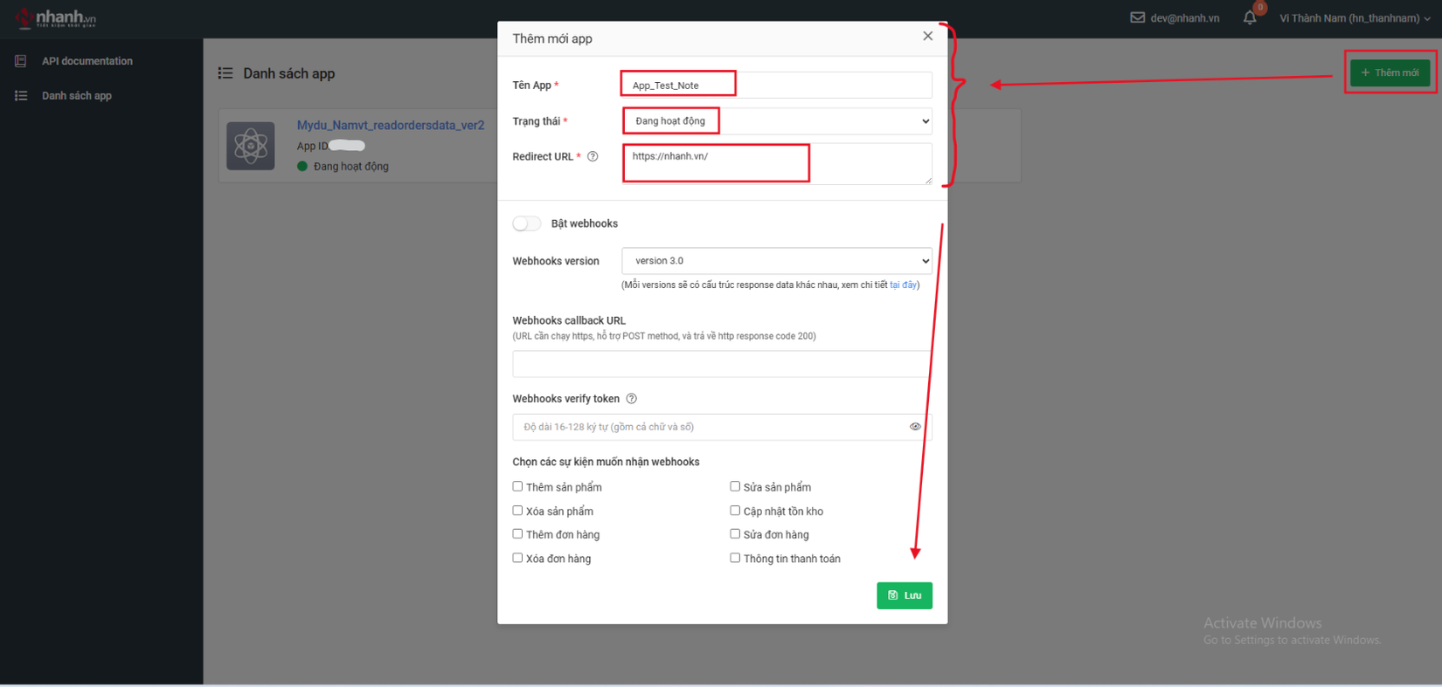Toggle the Bật webhooks switch
This screenshot has height=687, width=1442.
pos(527,223)
